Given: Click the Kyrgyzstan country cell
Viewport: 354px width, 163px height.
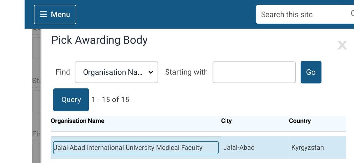Looking at the screenshot, I should (x=307, y=148).
